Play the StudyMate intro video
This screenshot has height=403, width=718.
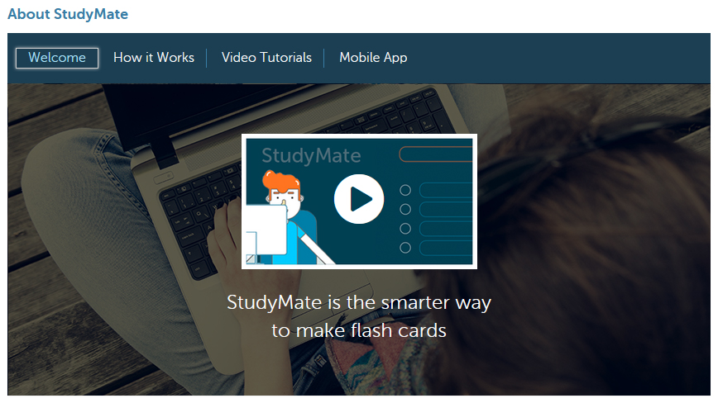click(x=359, y=199)
